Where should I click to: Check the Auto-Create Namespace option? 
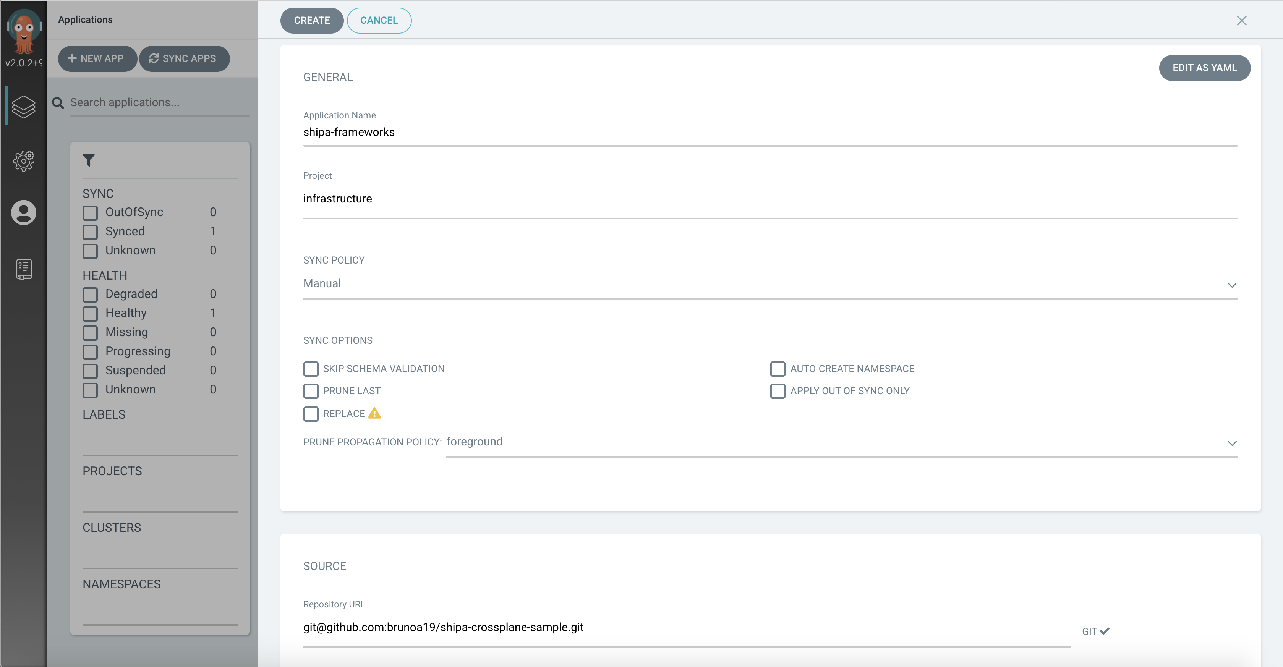point(778,369)
